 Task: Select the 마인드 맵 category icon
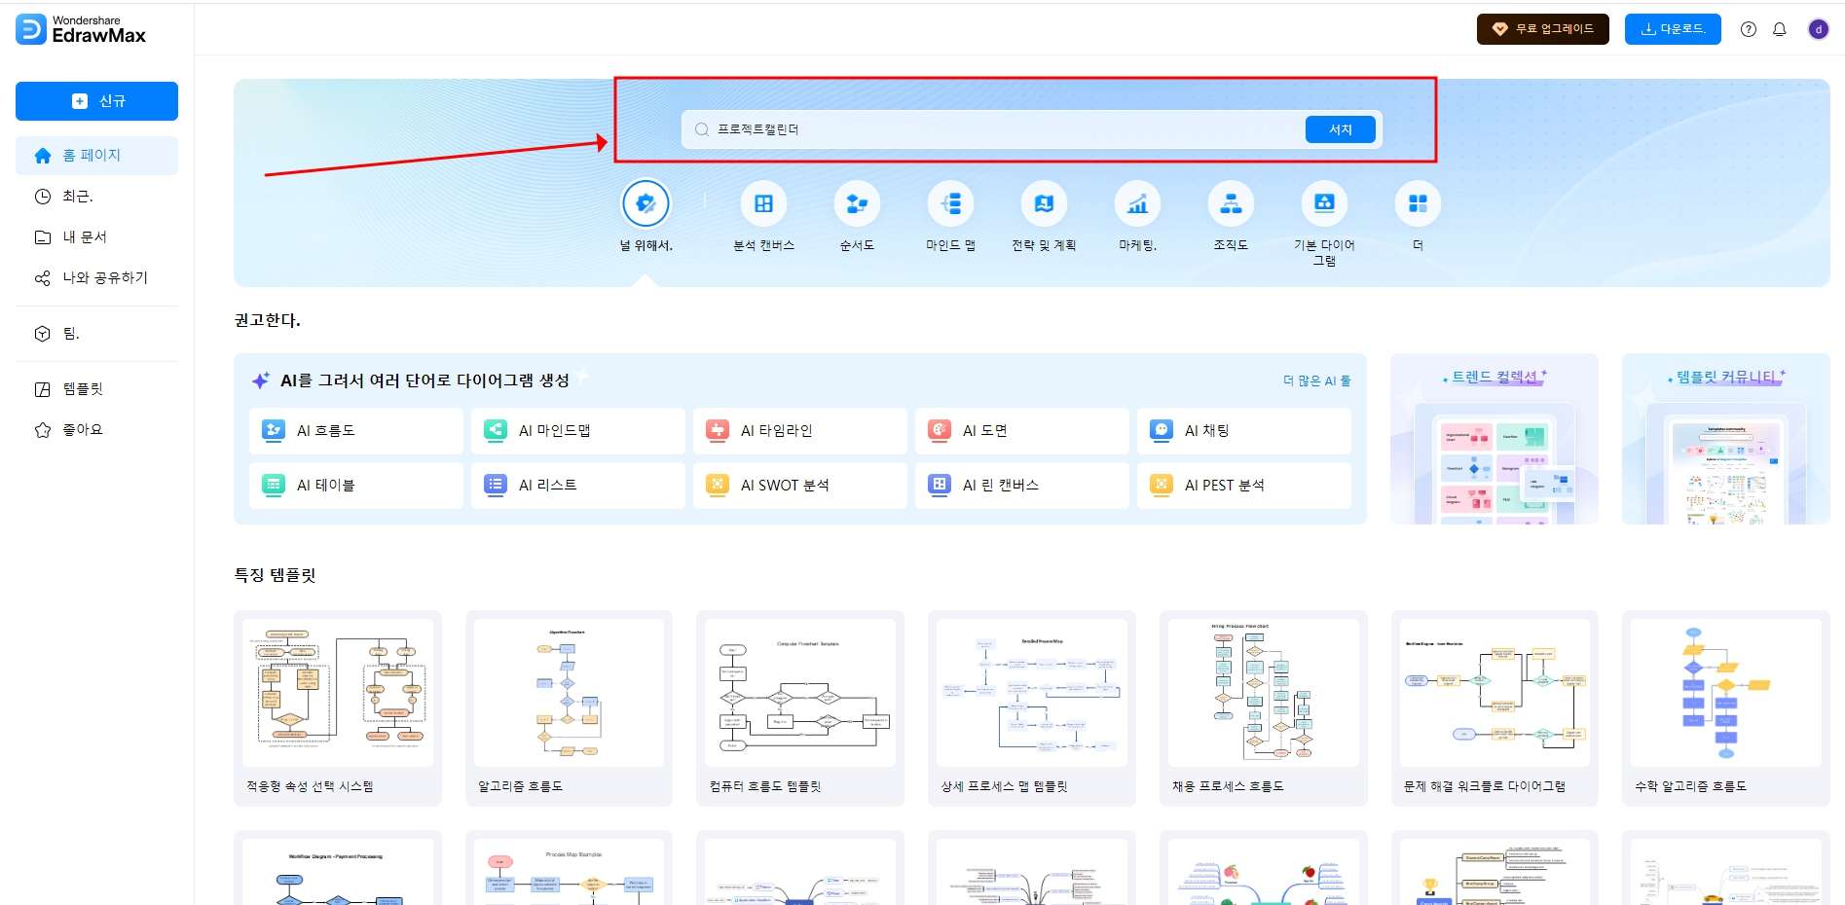[x=950, y=203]
